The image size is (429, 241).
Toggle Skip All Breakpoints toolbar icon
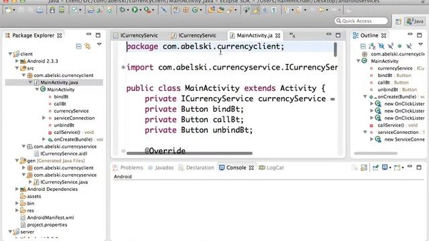click(164, 10)
